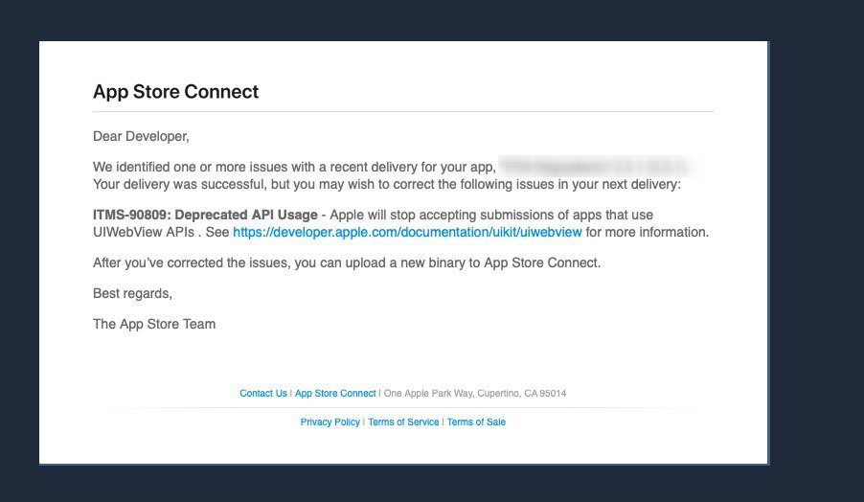Click the Contact Us footer link

[263, 393]
